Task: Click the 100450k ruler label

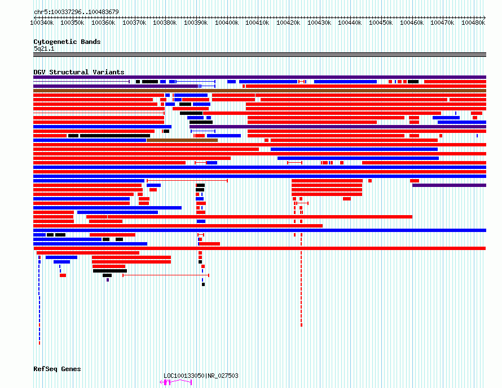Action: (381, 23)
